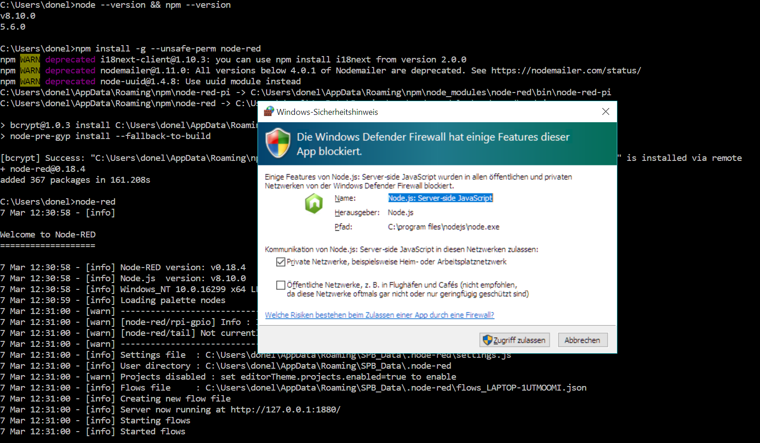Click the 'node-pre-gyp install --fallback-to-build' line
The width and height of the screenshot is (760, 443).
105,136
